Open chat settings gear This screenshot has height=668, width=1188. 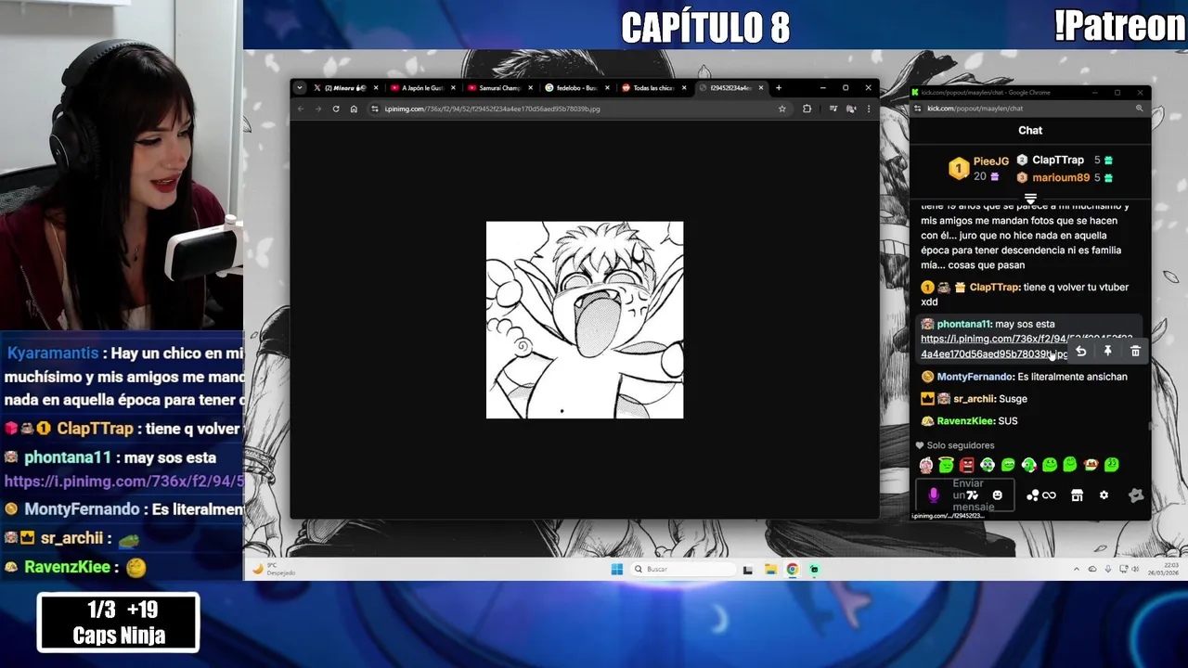(x=1104, y=495)
